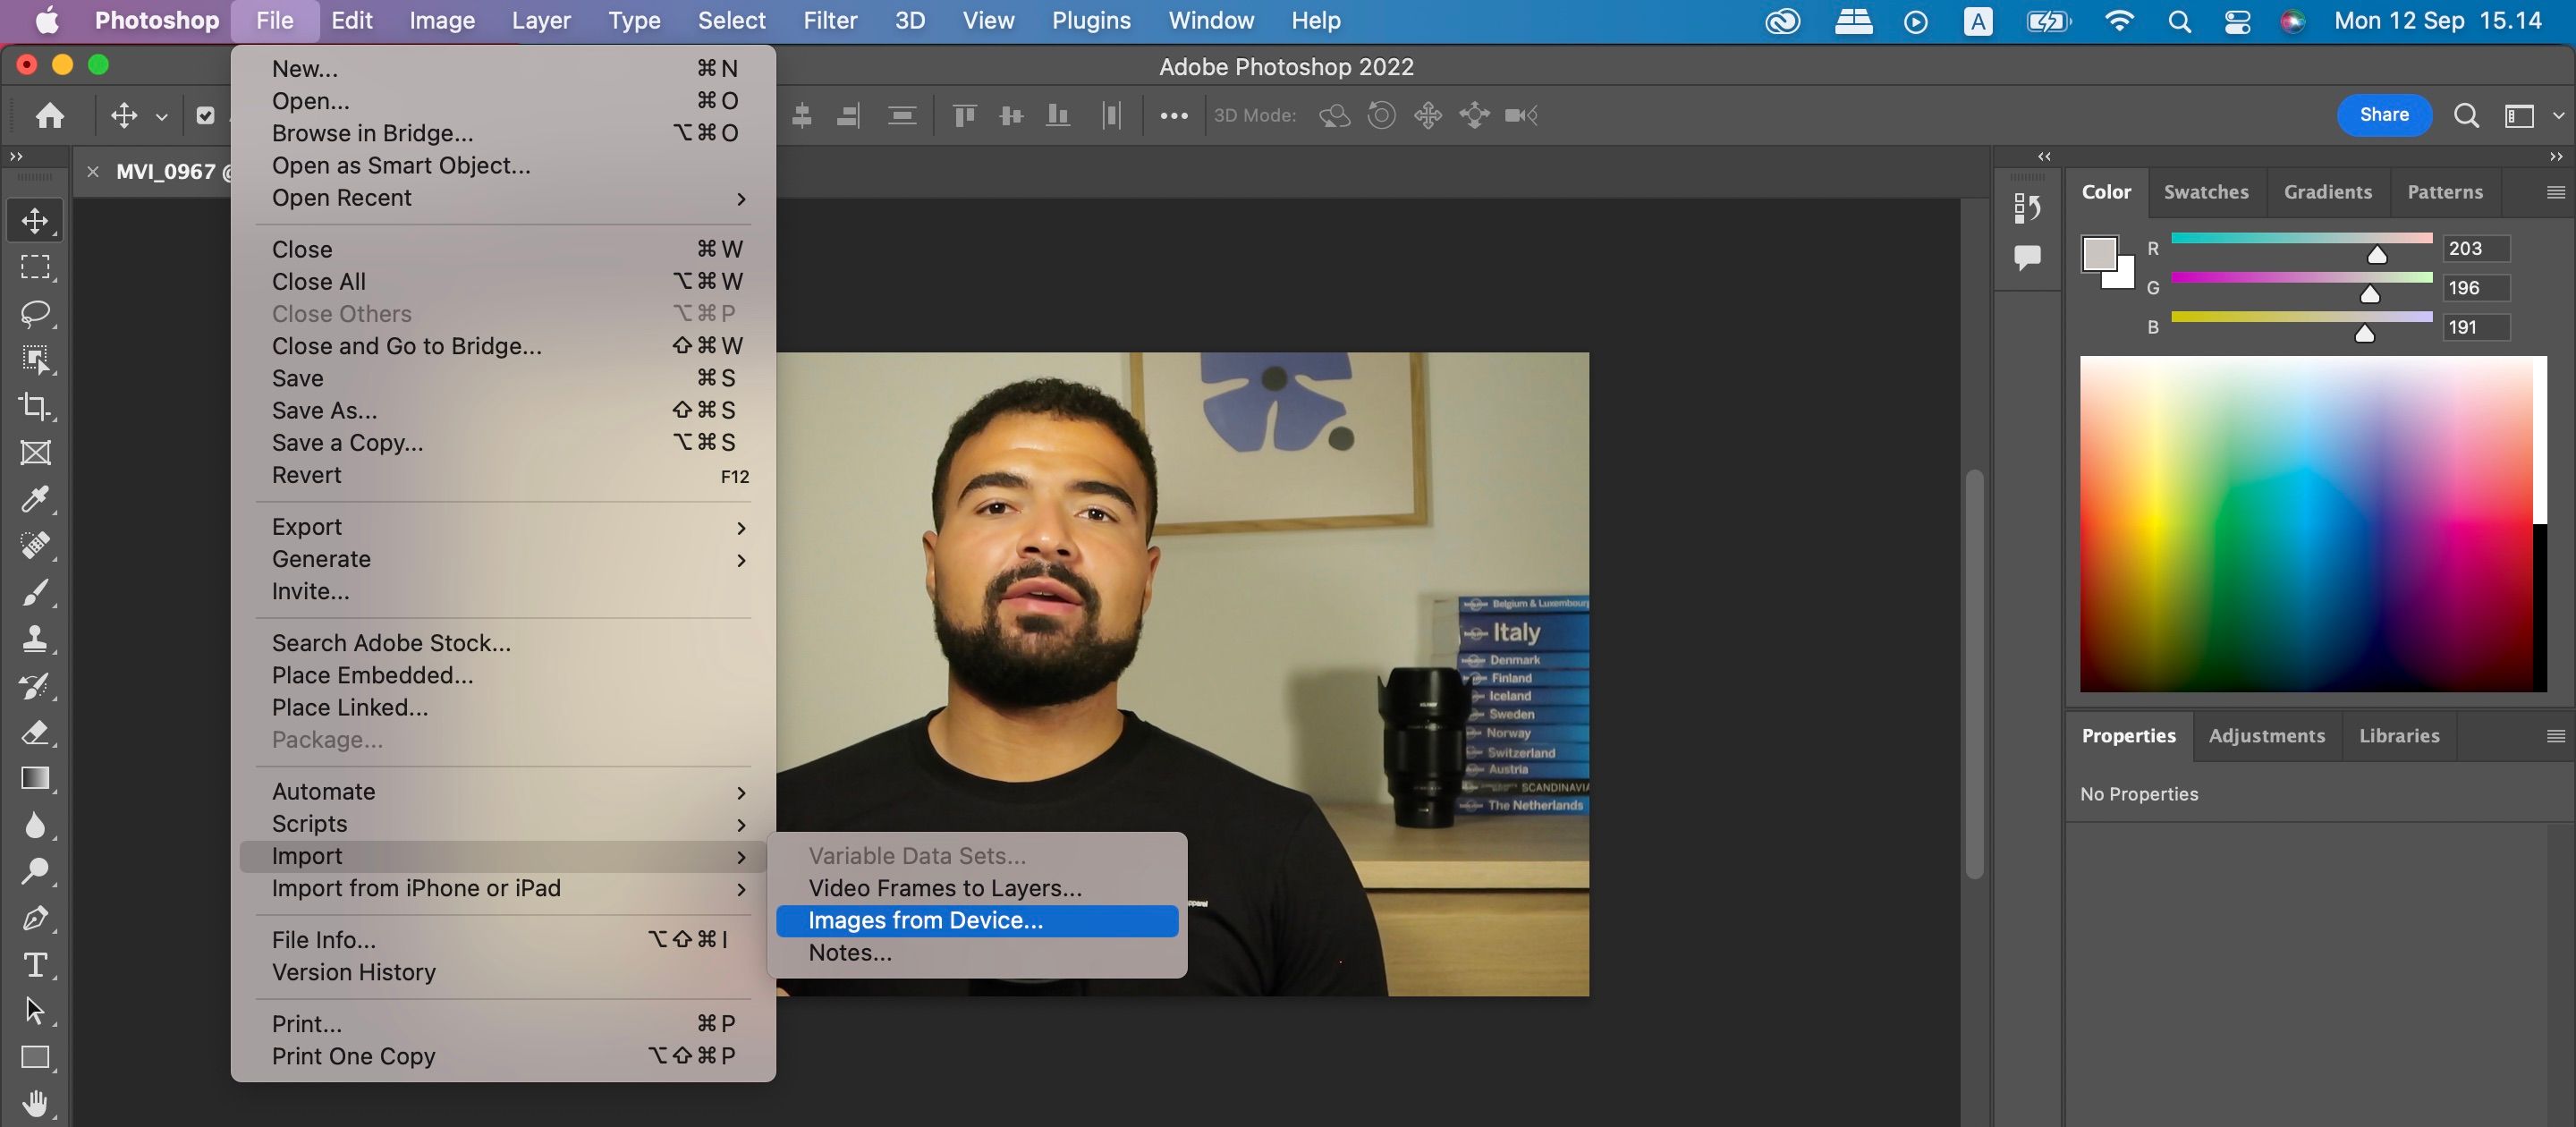This screenshot has height=1127, width=2576.
Task: Select the Clone Stamp tool
Action: tap(35, 639)
